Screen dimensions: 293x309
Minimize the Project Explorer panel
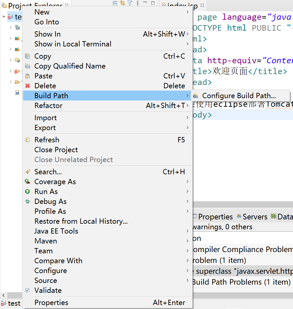[x=145, y=3]
